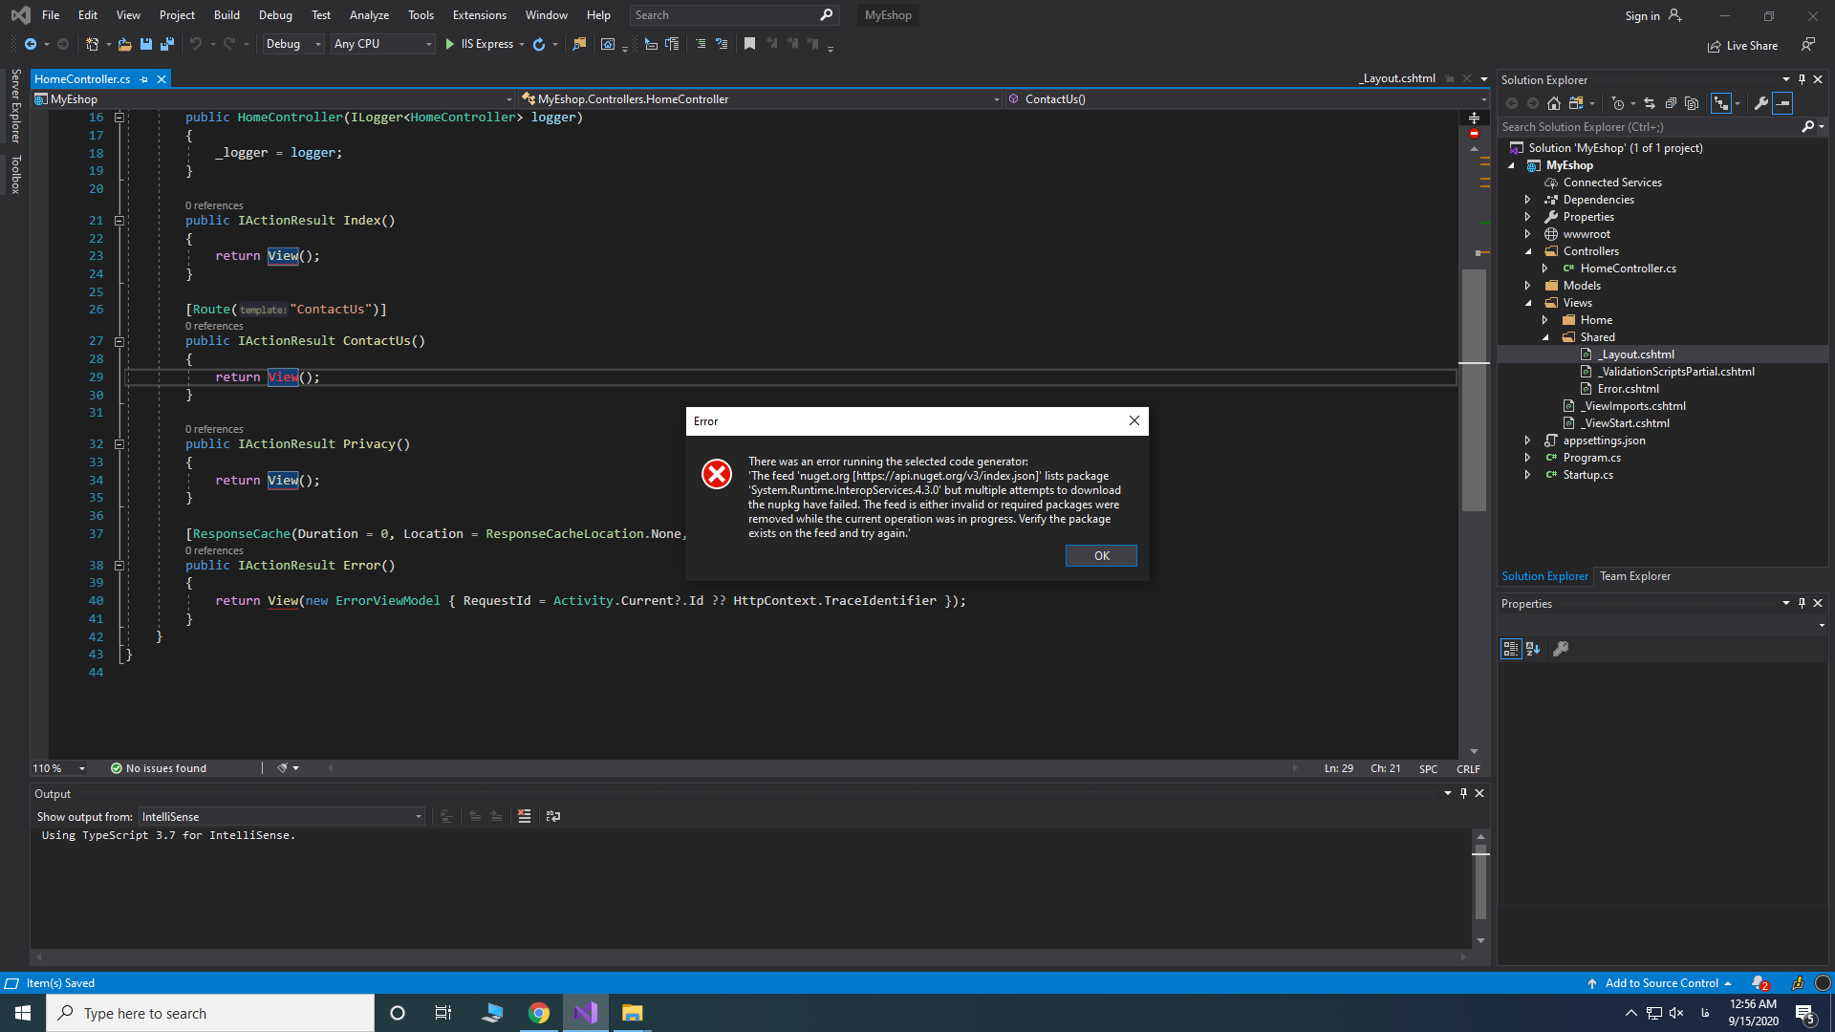Click Clear All icon in Output panel

pyautogui.click(x=524, y=816)
